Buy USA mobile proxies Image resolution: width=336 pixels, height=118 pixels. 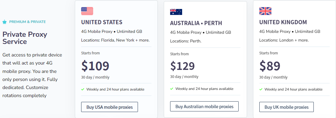click(x=109, y=107)
